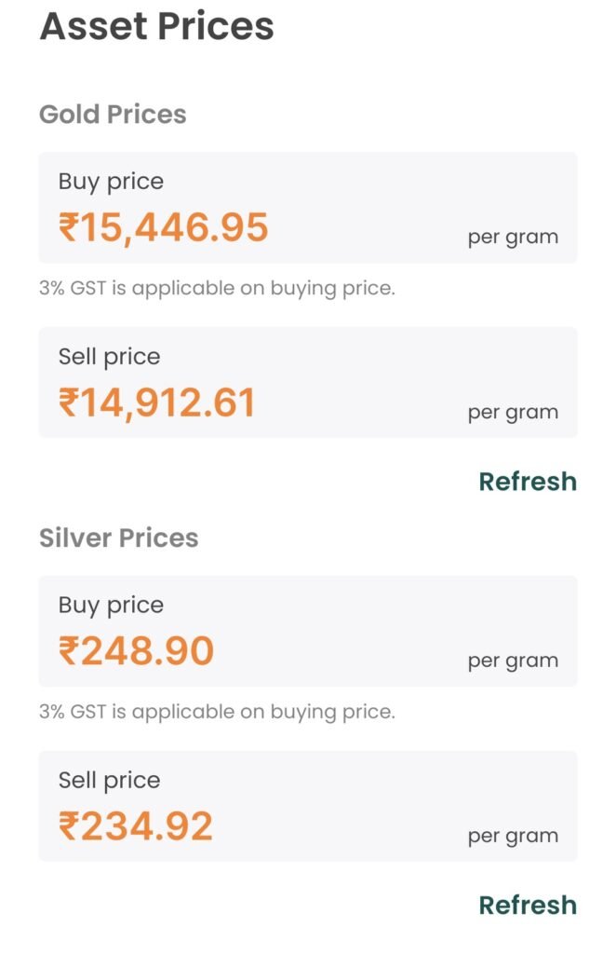616x954 pixels.
Task: Click 'per gram' beside silver buy price
Action: [x=513, y=661]
